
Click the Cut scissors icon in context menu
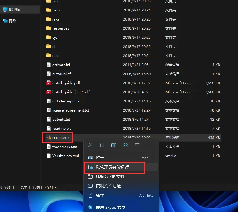click(90, 145)
